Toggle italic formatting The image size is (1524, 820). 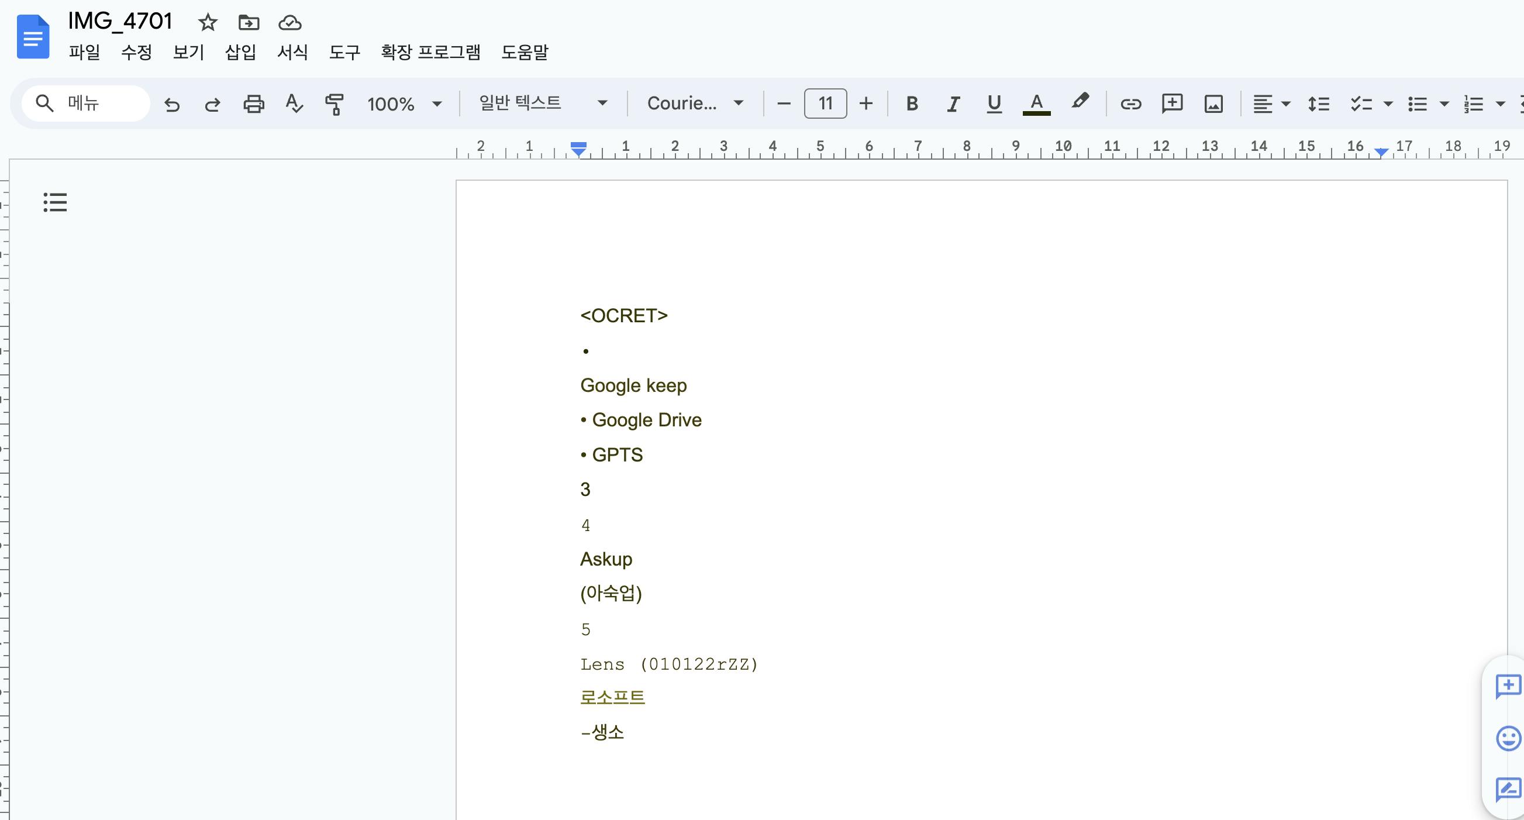pyautogui.click(x=953, y=104)
